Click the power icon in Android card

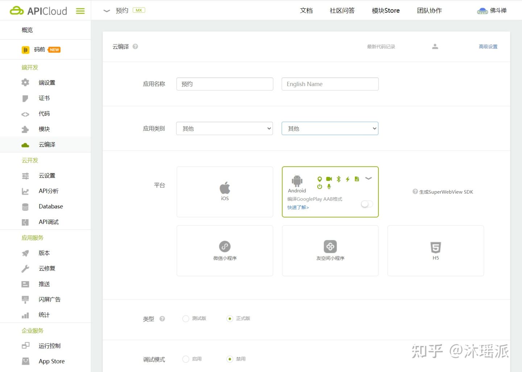(319, 187)
